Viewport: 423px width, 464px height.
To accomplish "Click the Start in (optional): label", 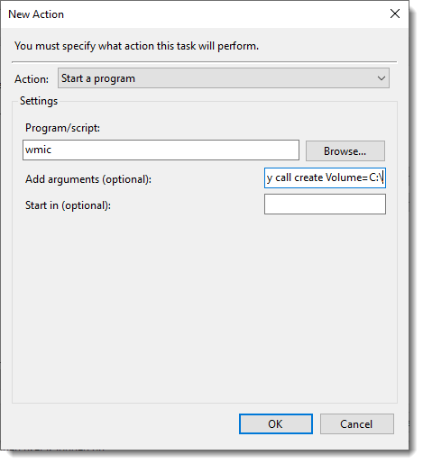I will point(68,205).
